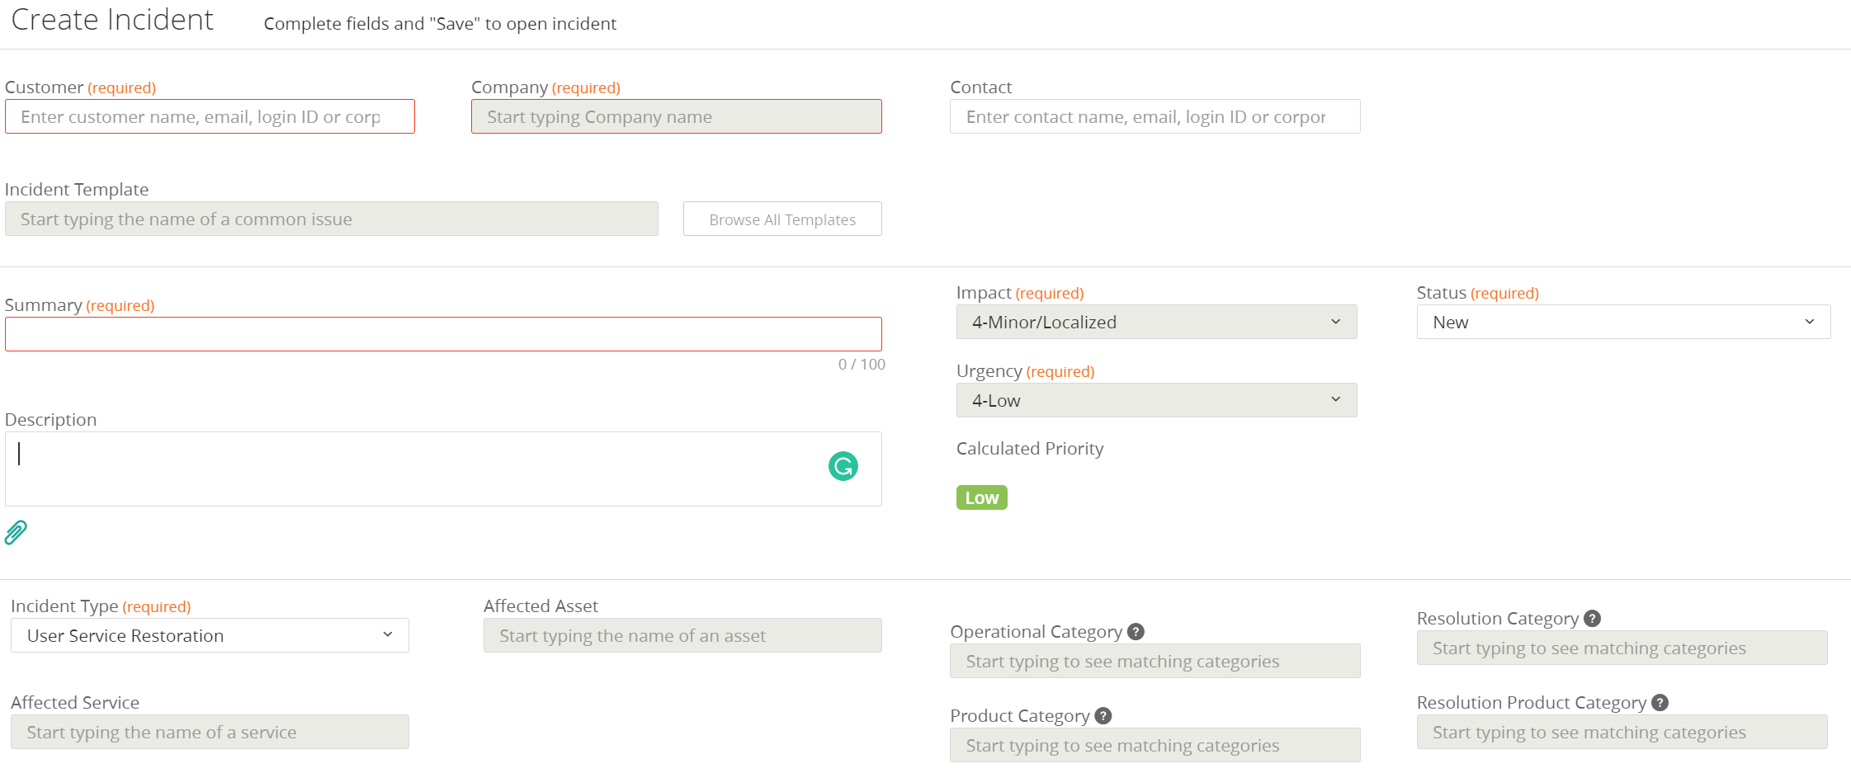The image size is (1851, 773).
Task: Click the Browse All Templates button
Action: click(781, 219)
